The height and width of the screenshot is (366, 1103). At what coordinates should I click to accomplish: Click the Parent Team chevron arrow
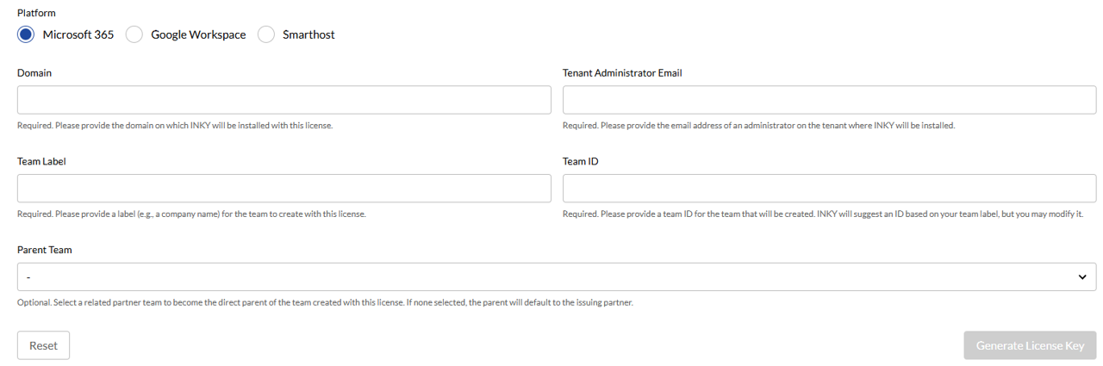[x=1082, y=277]
